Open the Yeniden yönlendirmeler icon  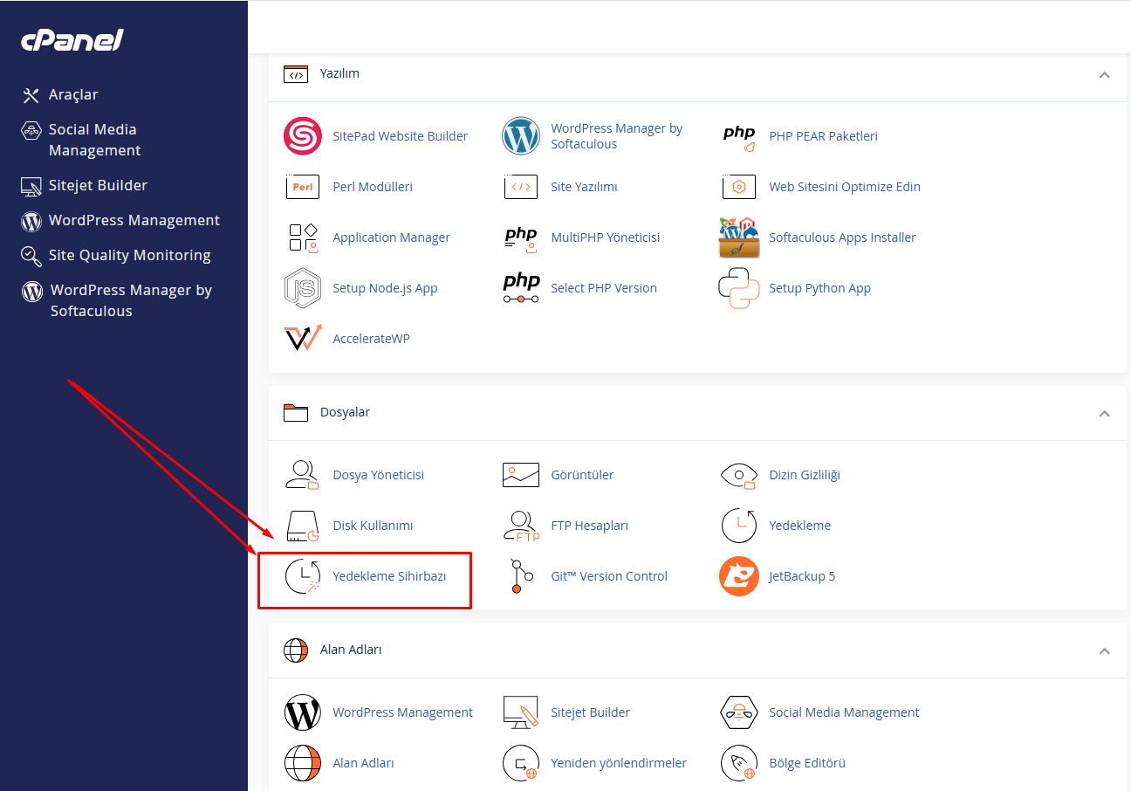pos(521,763)
